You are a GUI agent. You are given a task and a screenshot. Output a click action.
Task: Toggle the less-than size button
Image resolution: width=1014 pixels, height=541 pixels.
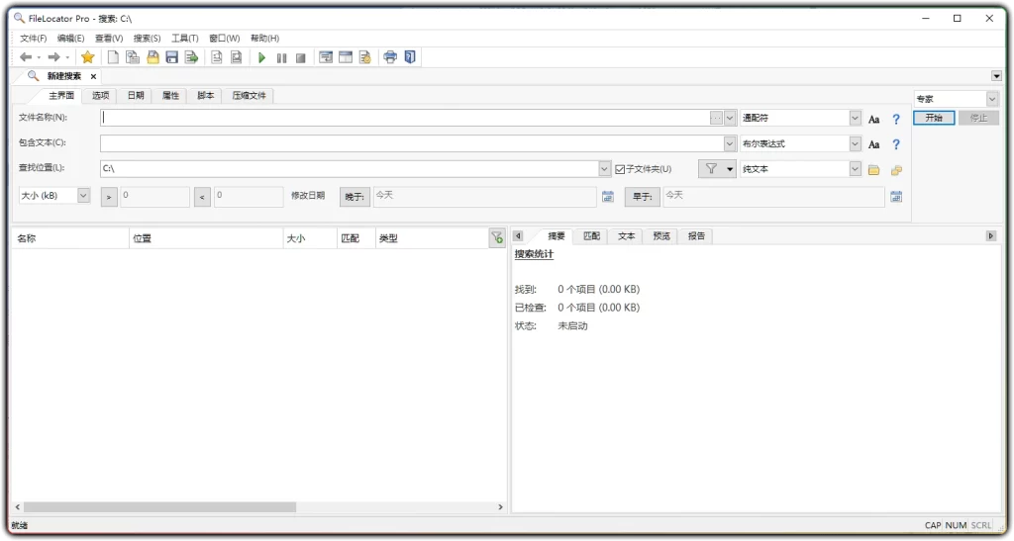point(202,196)
